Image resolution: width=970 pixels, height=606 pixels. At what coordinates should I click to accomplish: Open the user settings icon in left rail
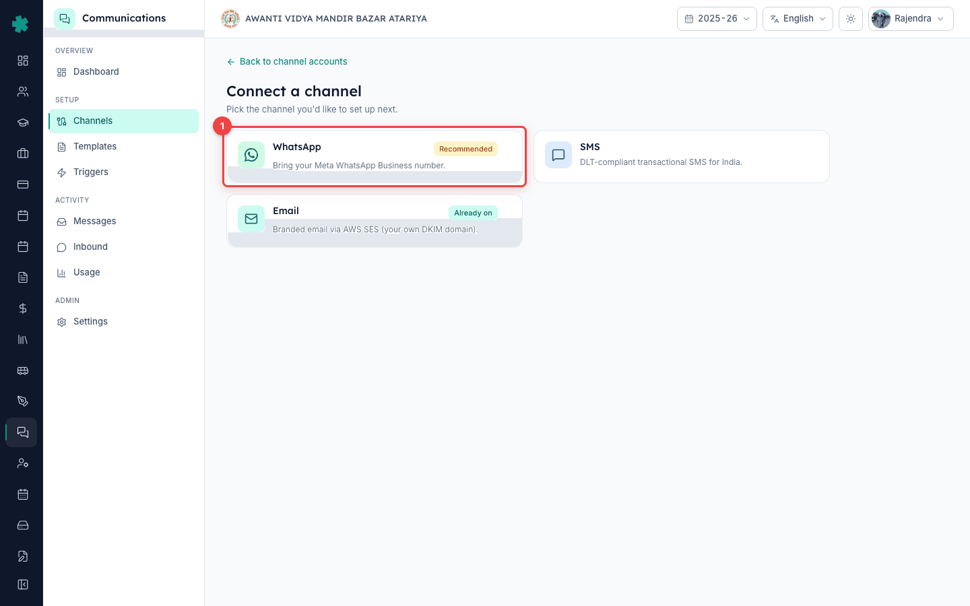tap(23, 463)
